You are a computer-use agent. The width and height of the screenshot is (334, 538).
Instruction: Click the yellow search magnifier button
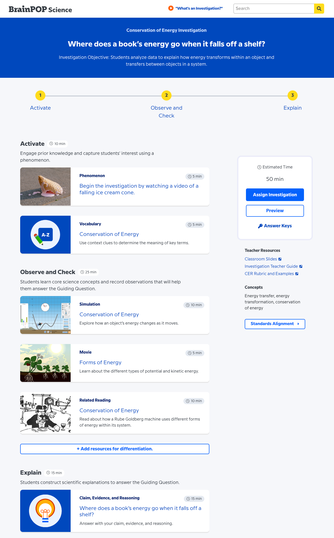click(x=319, y=9)
